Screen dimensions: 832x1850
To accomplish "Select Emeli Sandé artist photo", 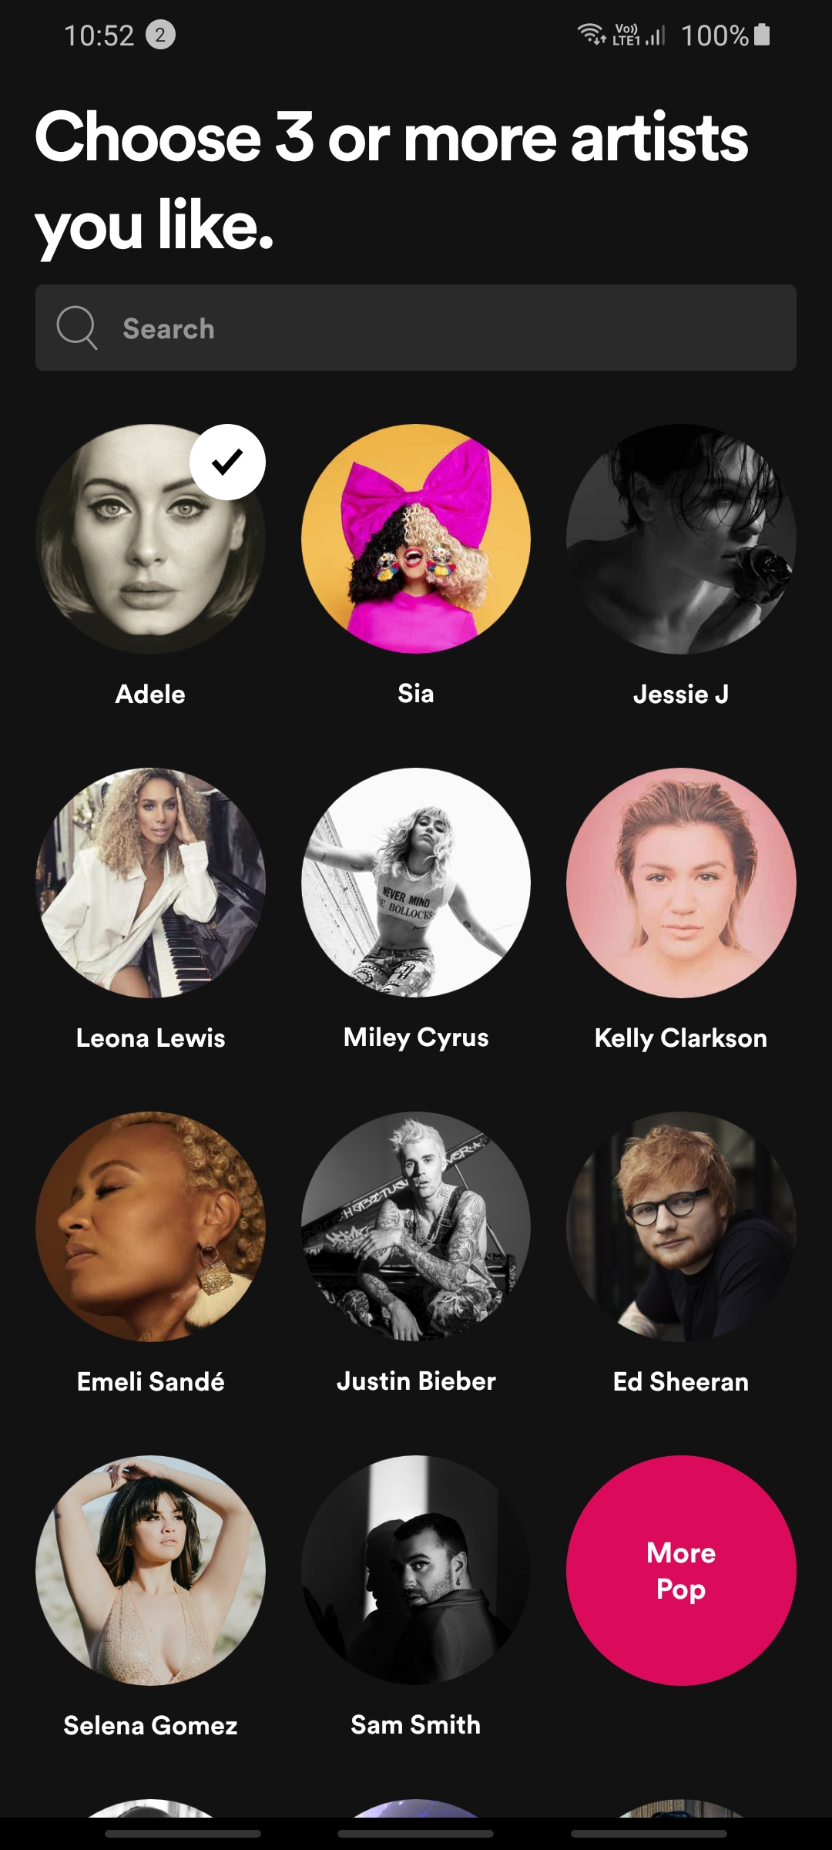I will point(150,1226).
